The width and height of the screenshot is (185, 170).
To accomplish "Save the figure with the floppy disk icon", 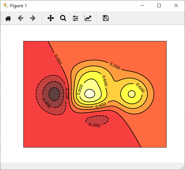I will pos(106,18).
